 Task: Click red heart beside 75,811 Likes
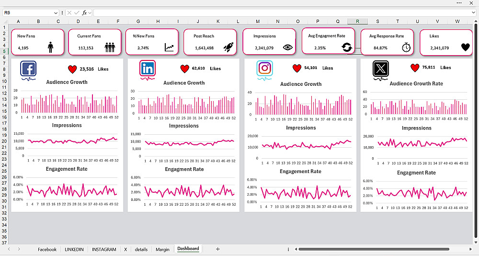[x=415, y=68]
